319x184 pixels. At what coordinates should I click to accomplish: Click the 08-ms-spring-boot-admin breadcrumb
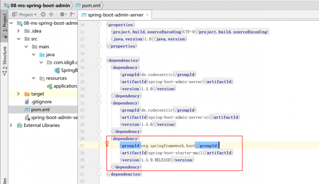[x=37, y=5]
